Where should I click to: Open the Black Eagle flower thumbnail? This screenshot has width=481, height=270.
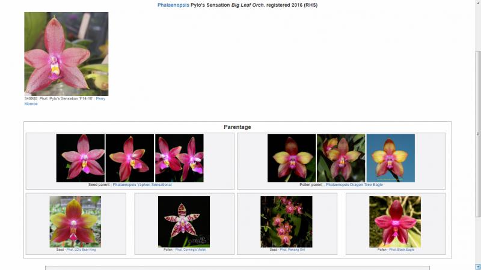(395, 221)
